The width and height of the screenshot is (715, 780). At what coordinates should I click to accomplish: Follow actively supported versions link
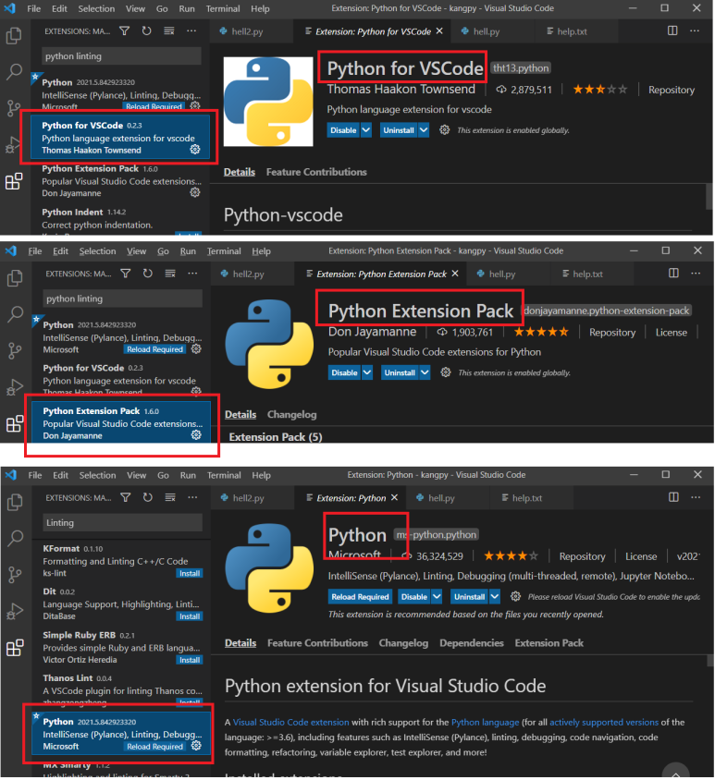[603, 722]
